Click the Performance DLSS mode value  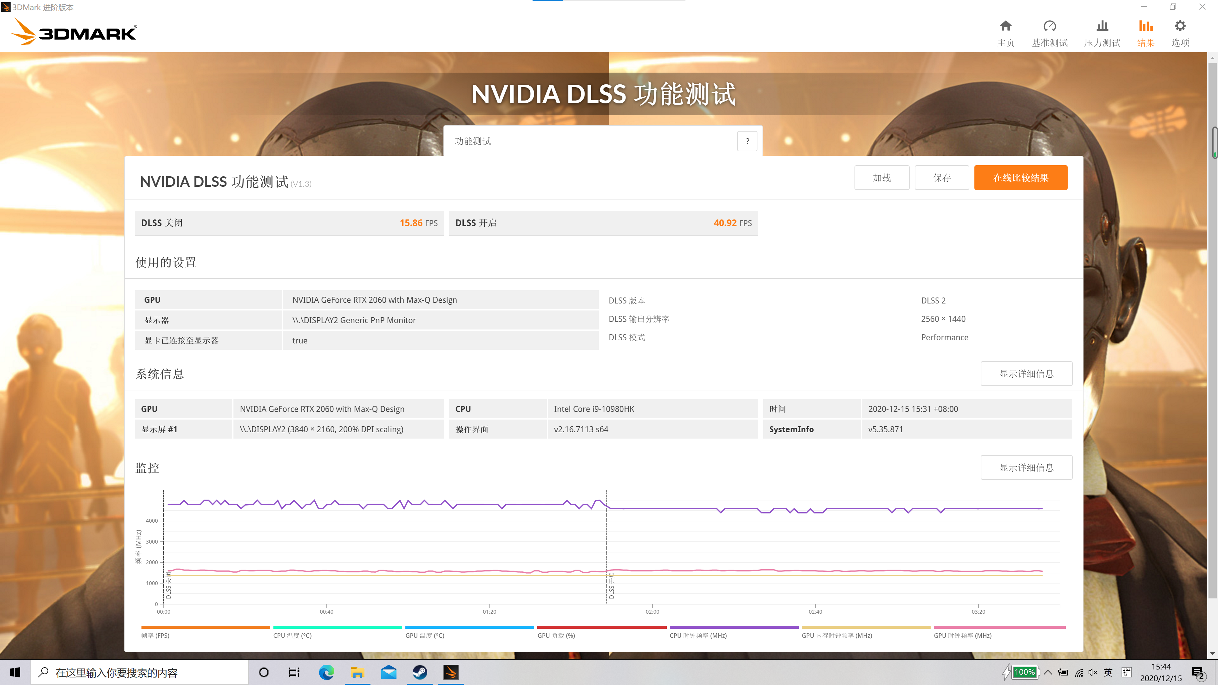tap(944, 337)
